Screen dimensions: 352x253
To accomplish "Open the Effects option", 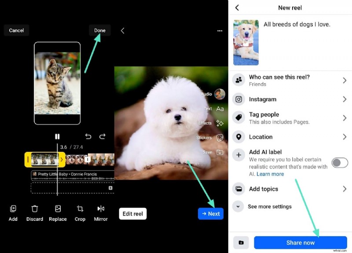I will pyautogui.click(x=220, y=123).
